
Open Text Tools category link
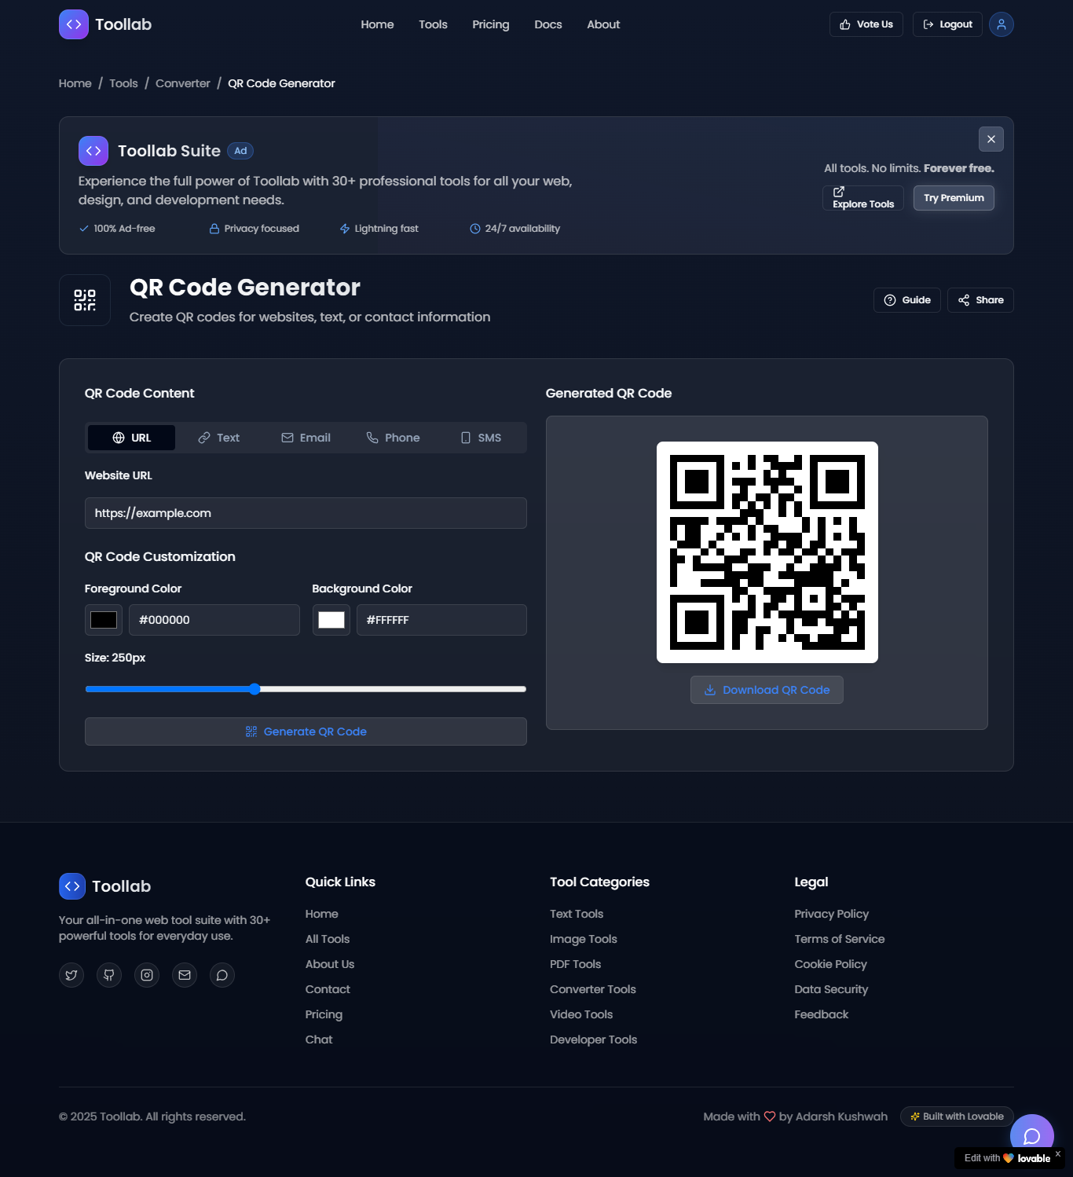[x=577, y=914]
